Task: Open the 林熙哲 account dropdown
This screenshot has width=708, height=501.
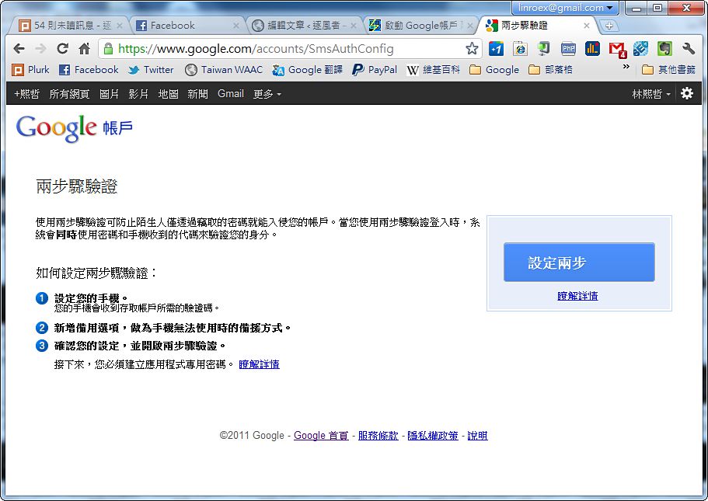Action: coord(651,94)
